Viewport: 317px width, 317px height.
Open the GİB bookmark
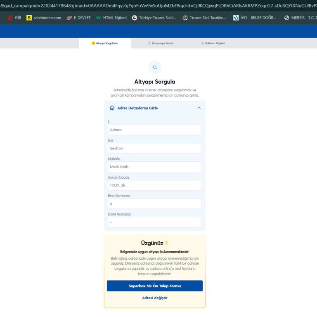[x=14, y=18]
